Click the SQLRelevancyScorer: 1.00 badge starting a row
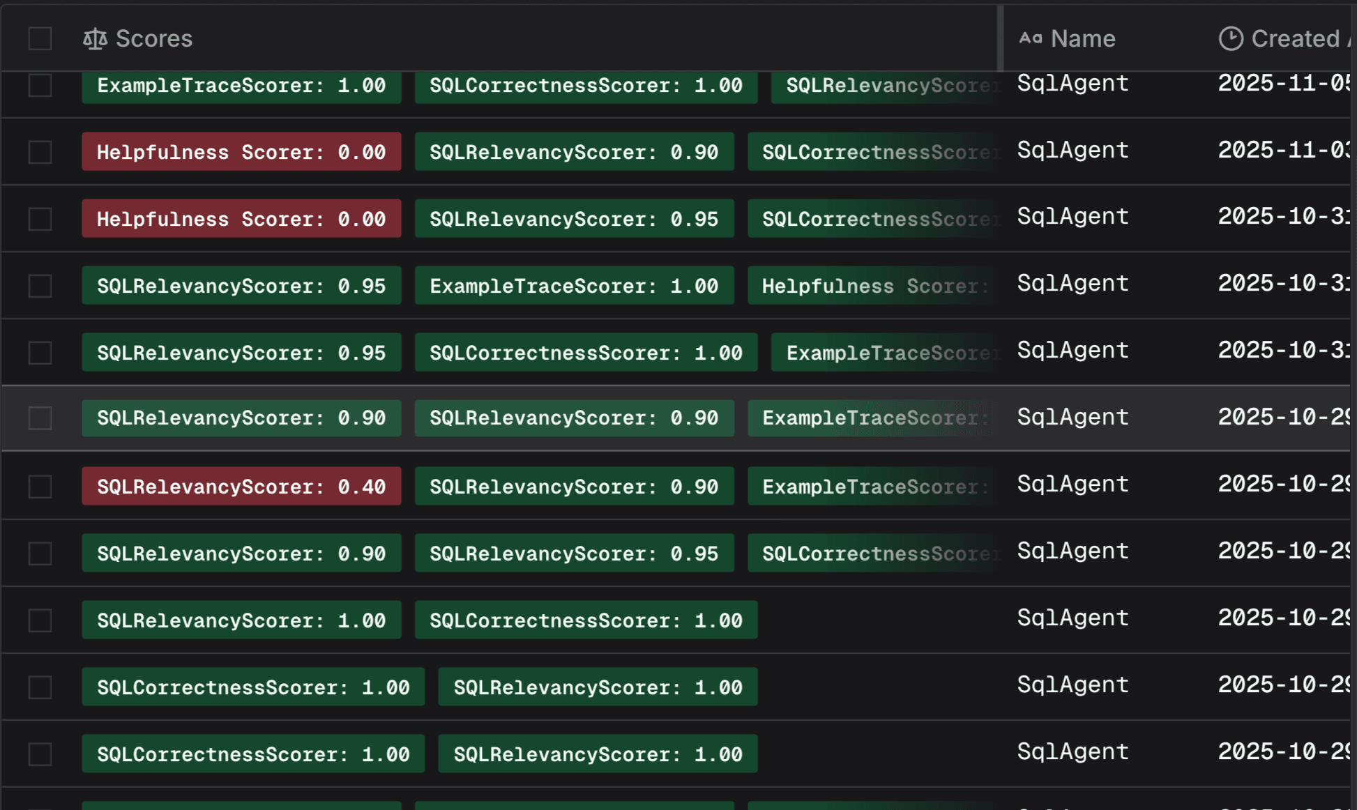 [241, 620]
